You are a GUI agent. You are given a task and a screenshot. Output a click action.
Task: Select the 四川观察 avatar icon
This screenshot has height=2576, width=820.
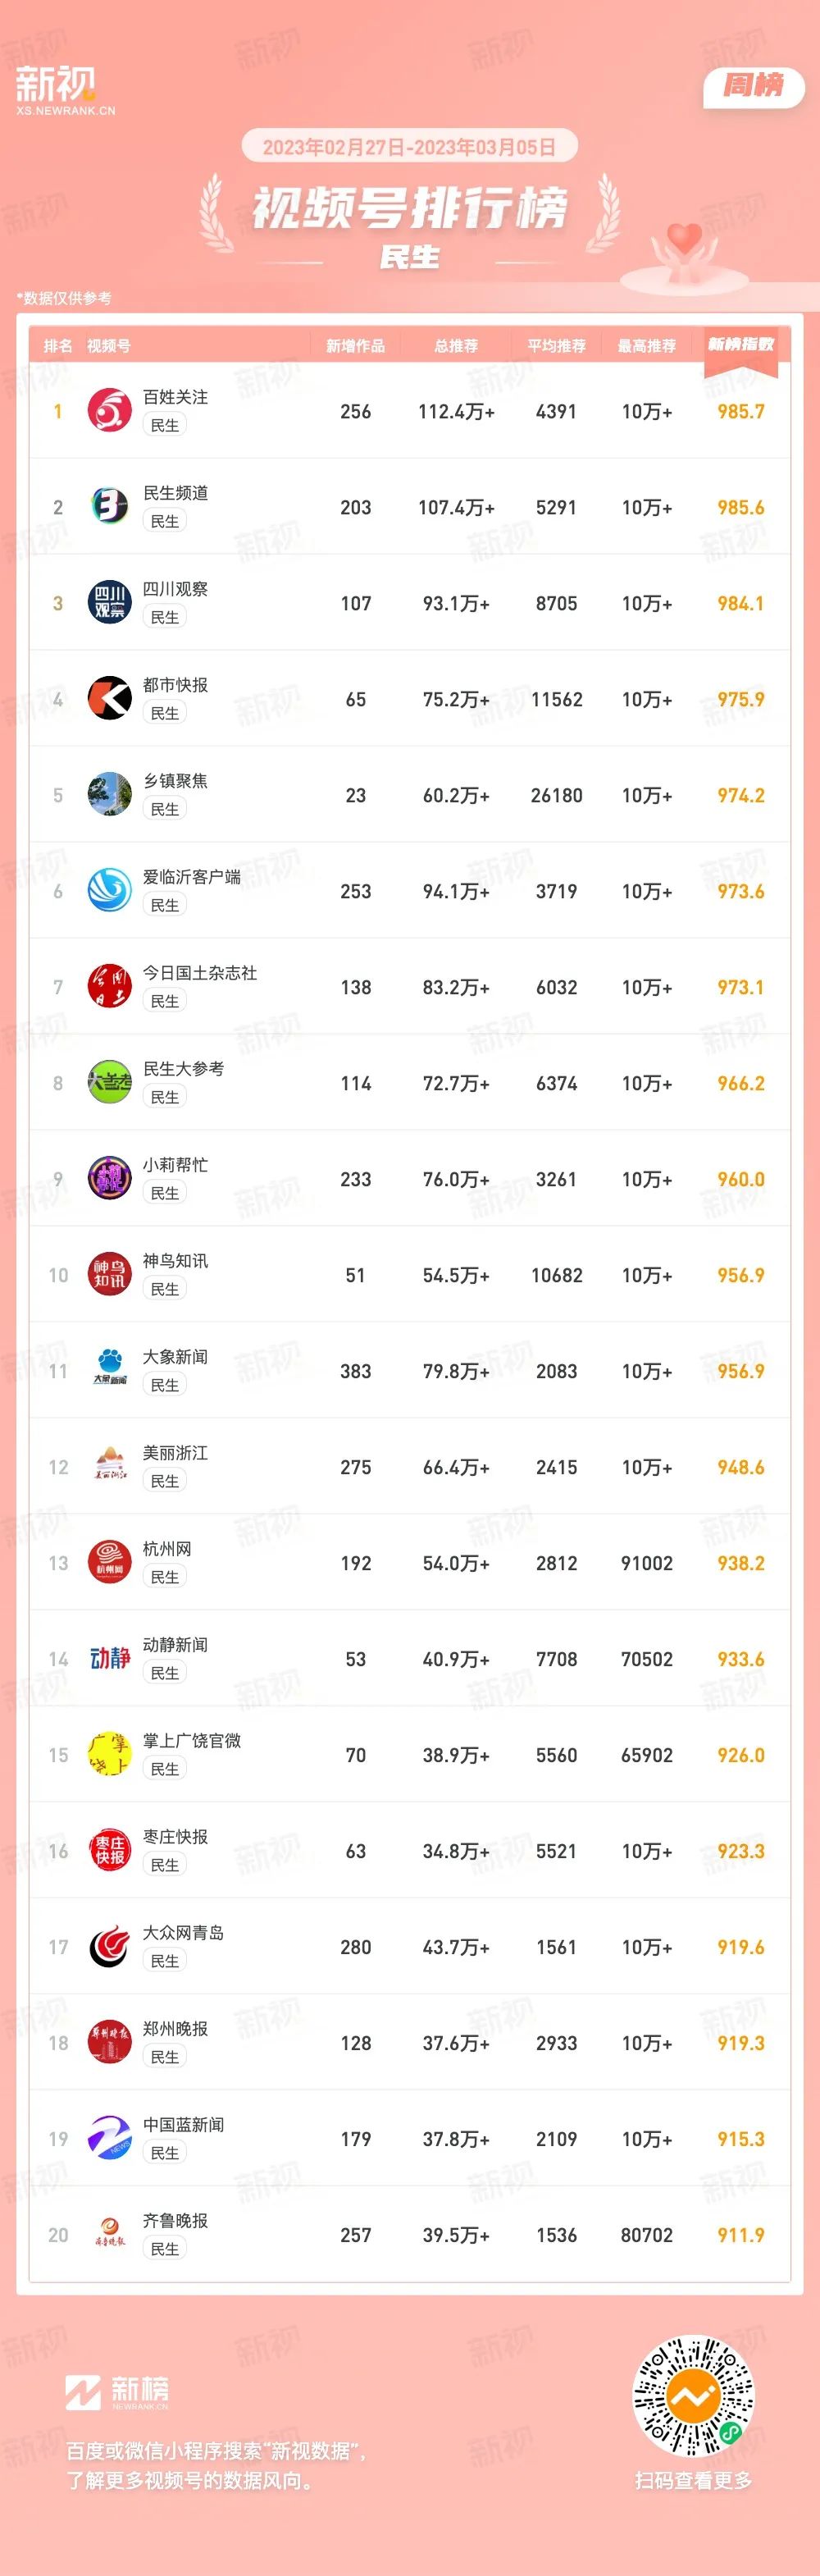[110, 603]
